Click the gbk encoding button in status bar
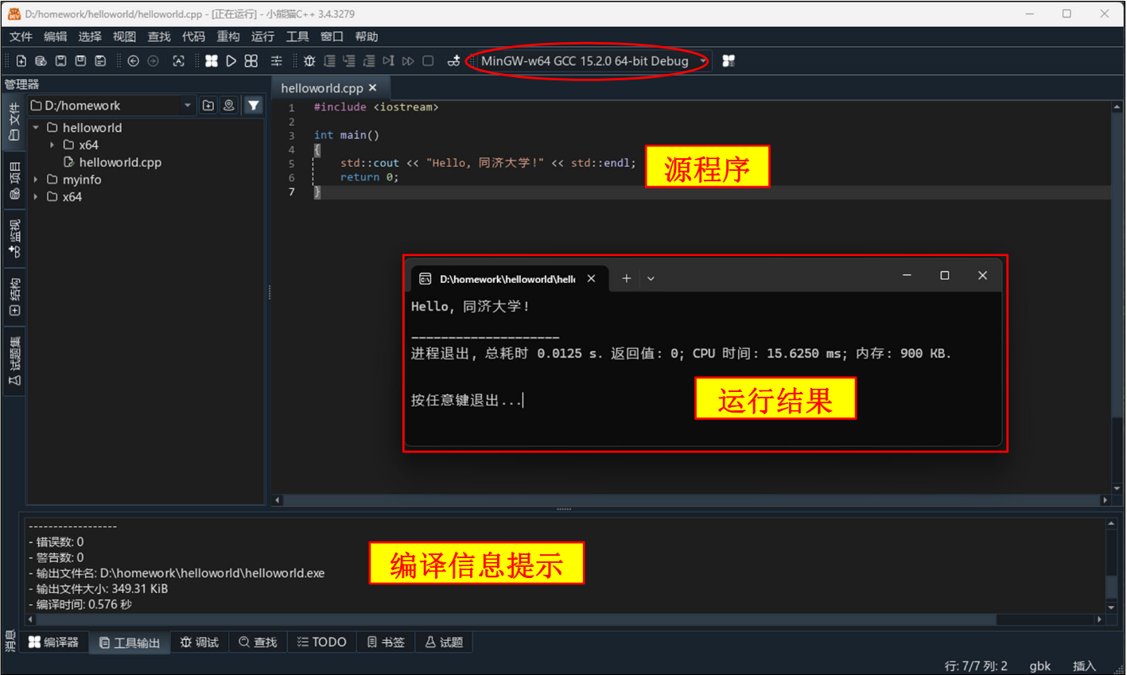Image resolution: width=1127 pixels, height=675 pixels. [1040, 665]
